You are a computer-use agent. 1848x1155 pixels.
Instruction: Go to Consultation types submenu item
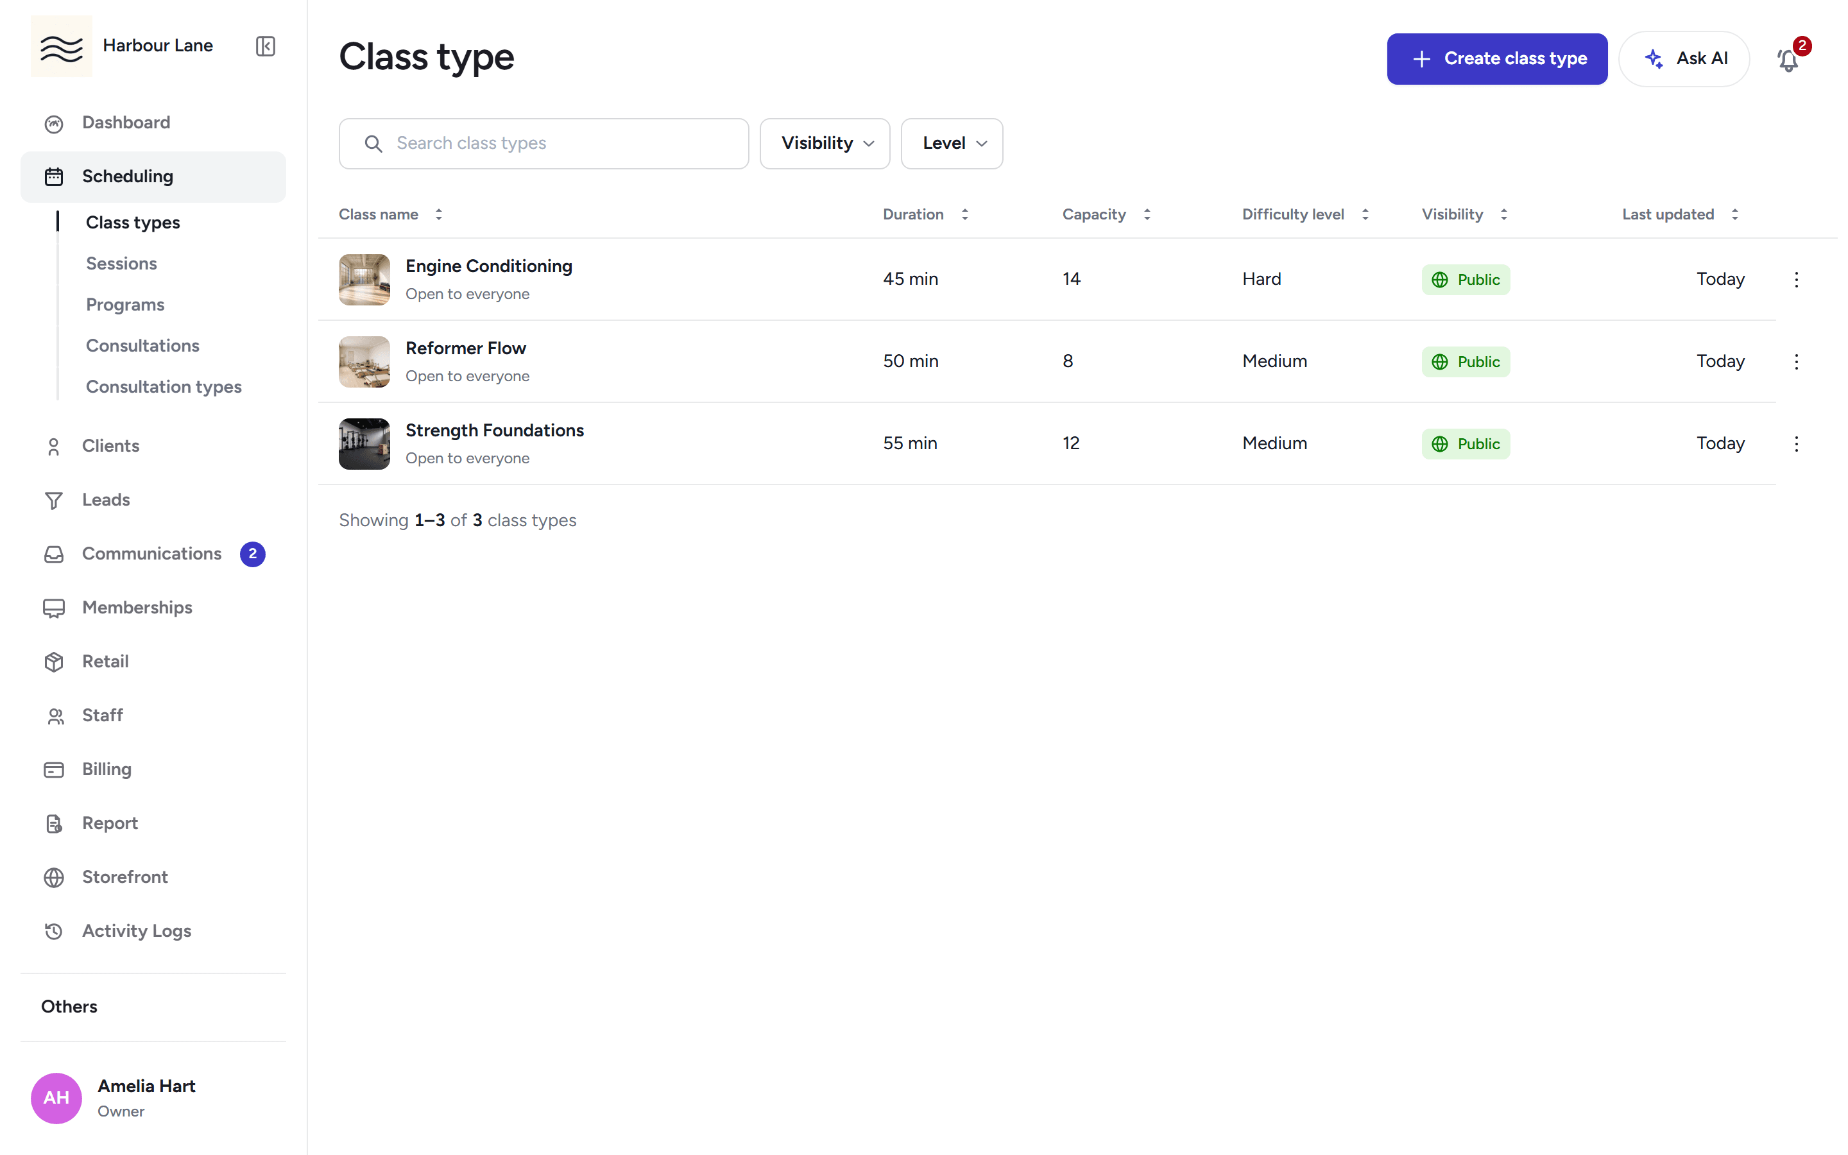pos(164,388)
